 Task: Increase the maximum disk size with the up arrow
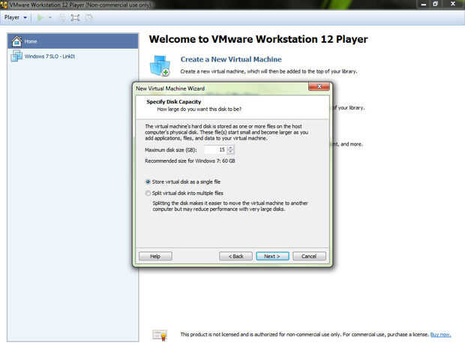[230, 148]
